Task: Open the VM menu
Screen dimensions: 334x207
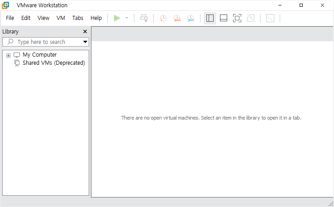Action: 61,18
